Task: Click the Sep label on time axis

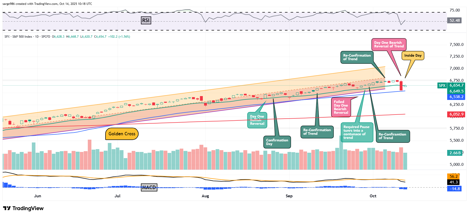Action: [289, 196]
